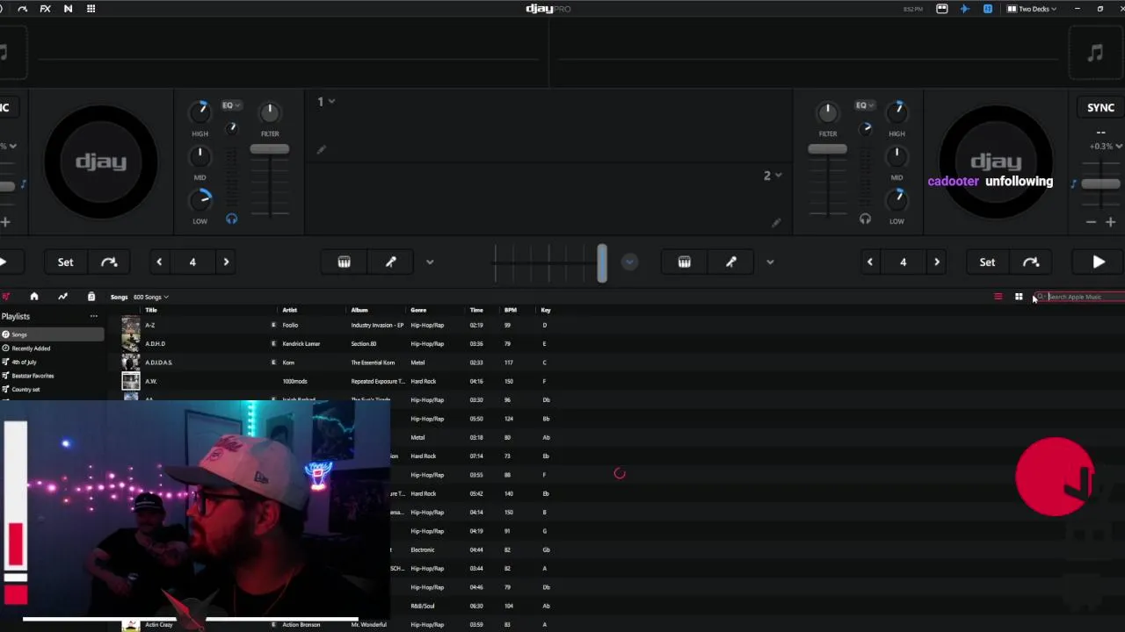This screenshot has width=1125, height=632.
Task: Open the crossfader options round button
Action: 629,262
